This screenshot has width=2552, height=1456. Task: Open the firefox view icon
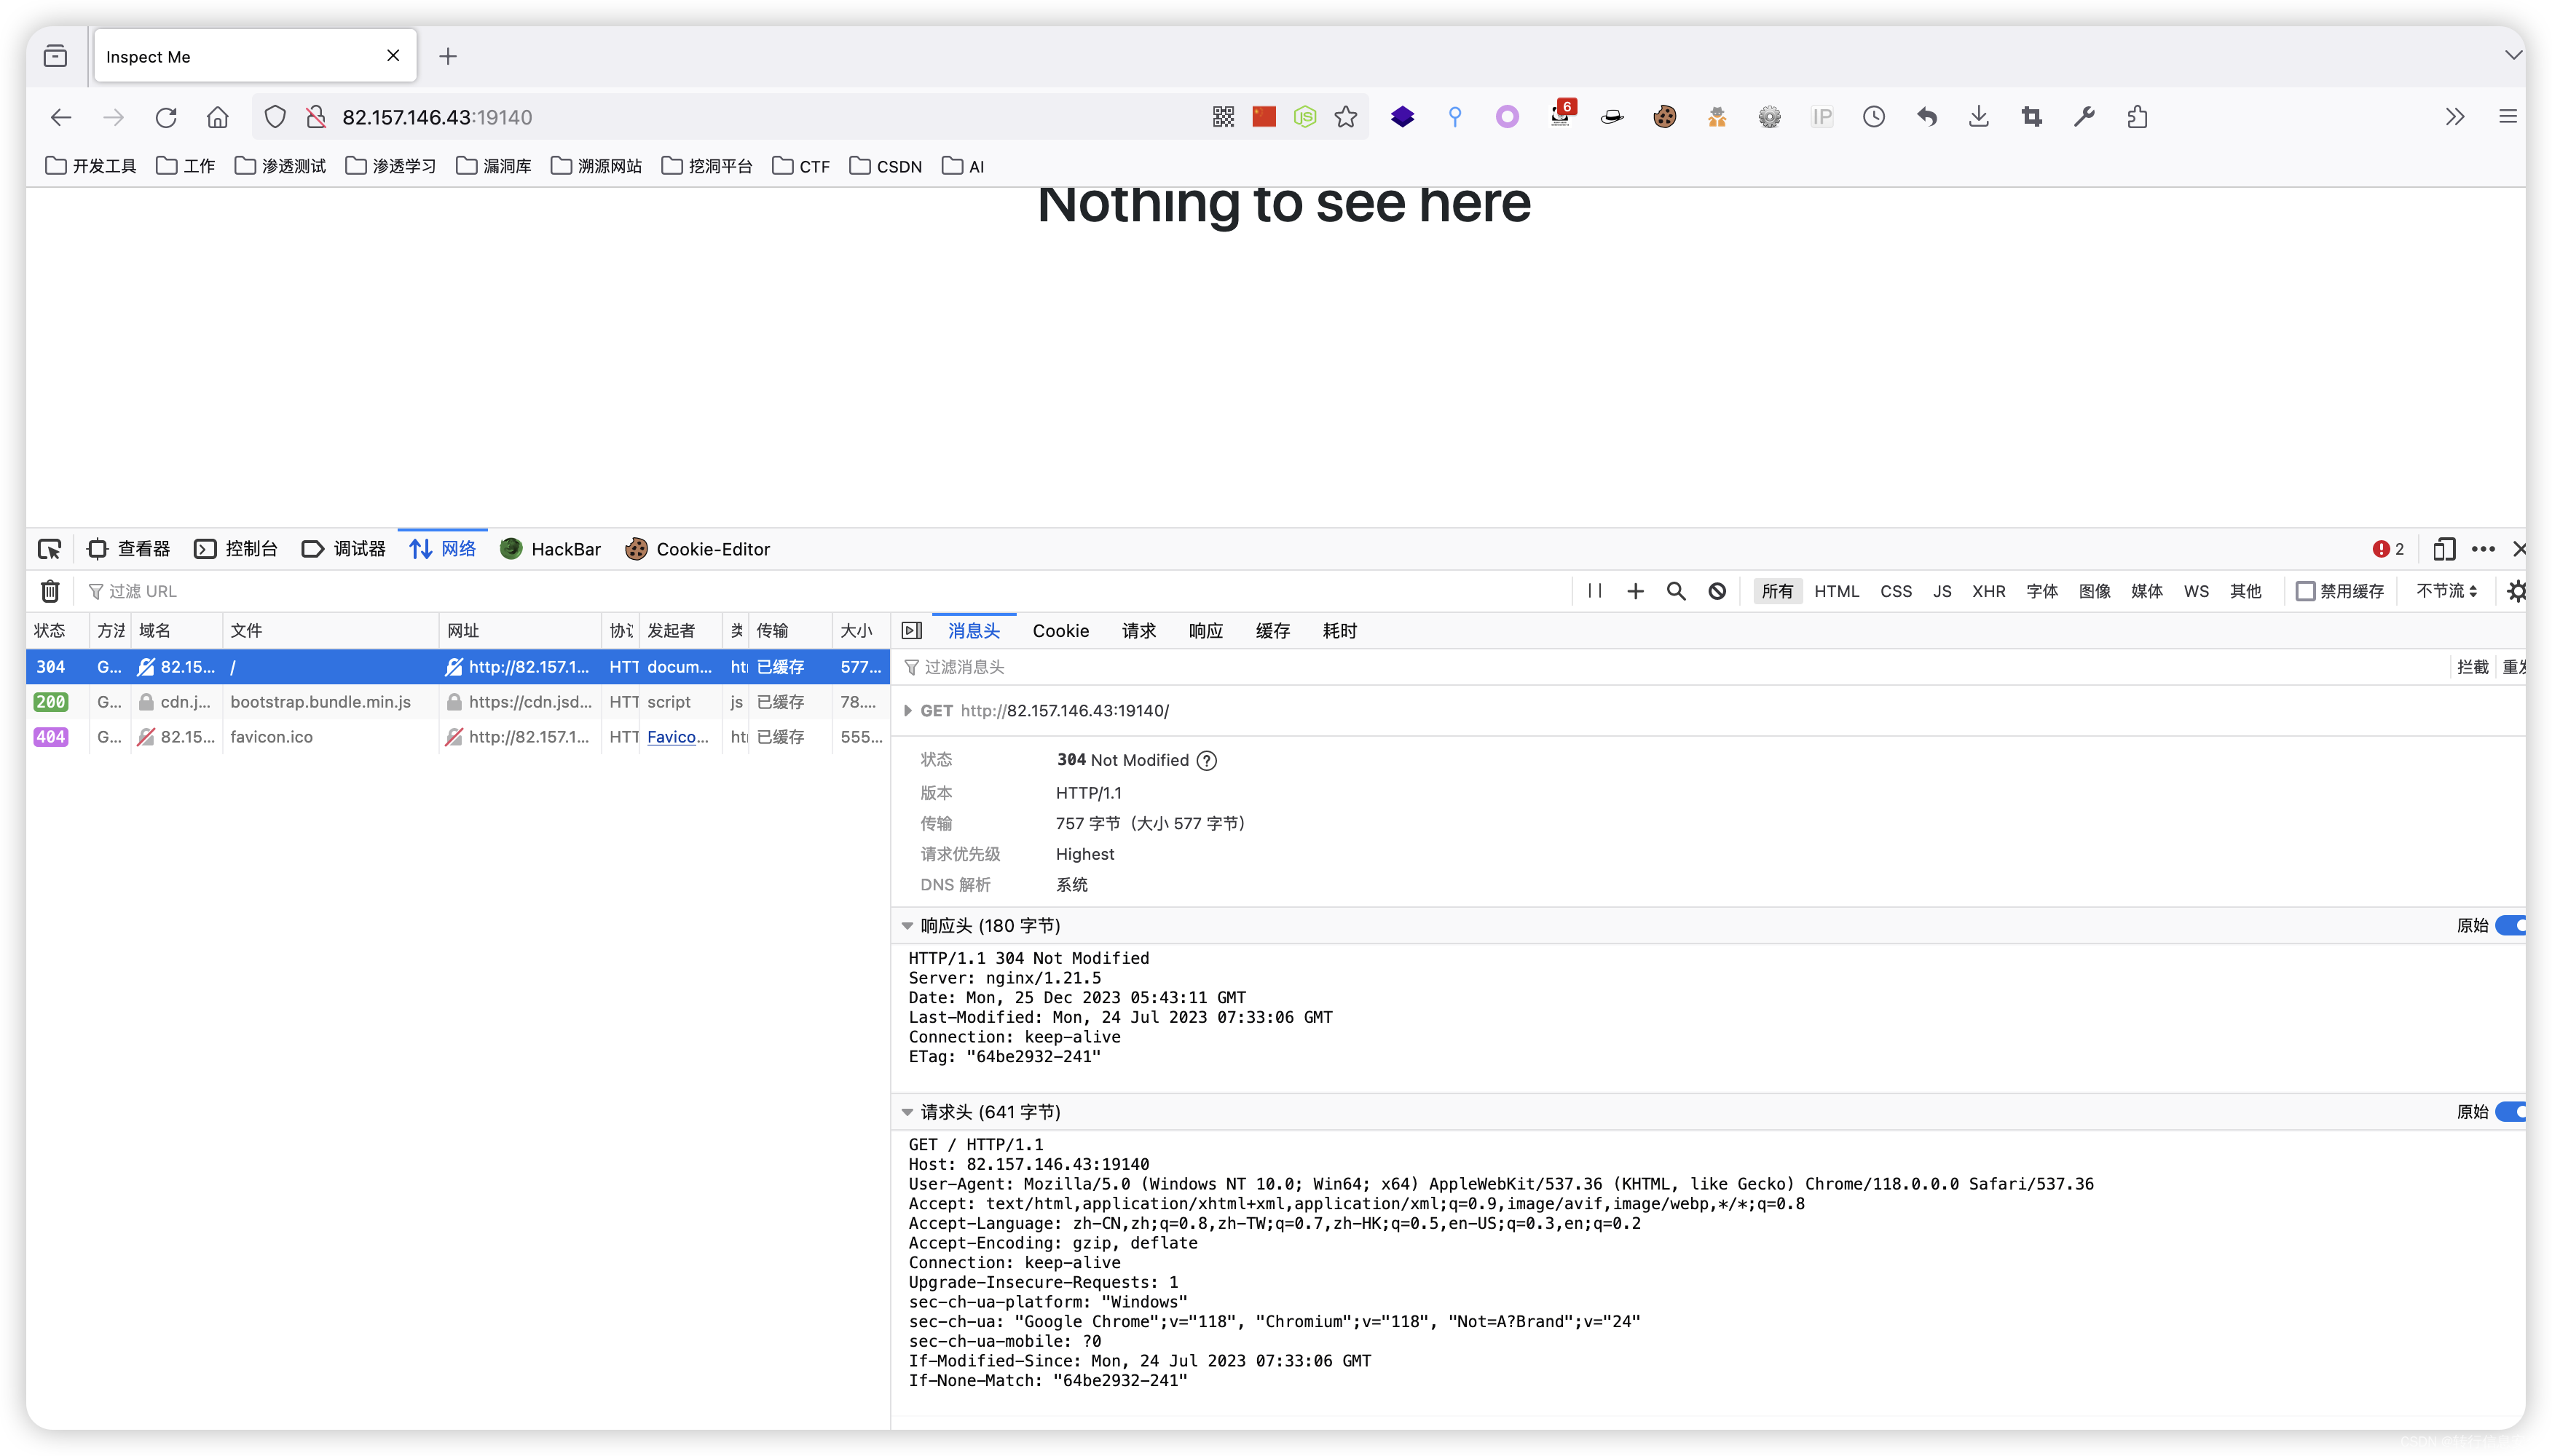[x=56, y=56]
